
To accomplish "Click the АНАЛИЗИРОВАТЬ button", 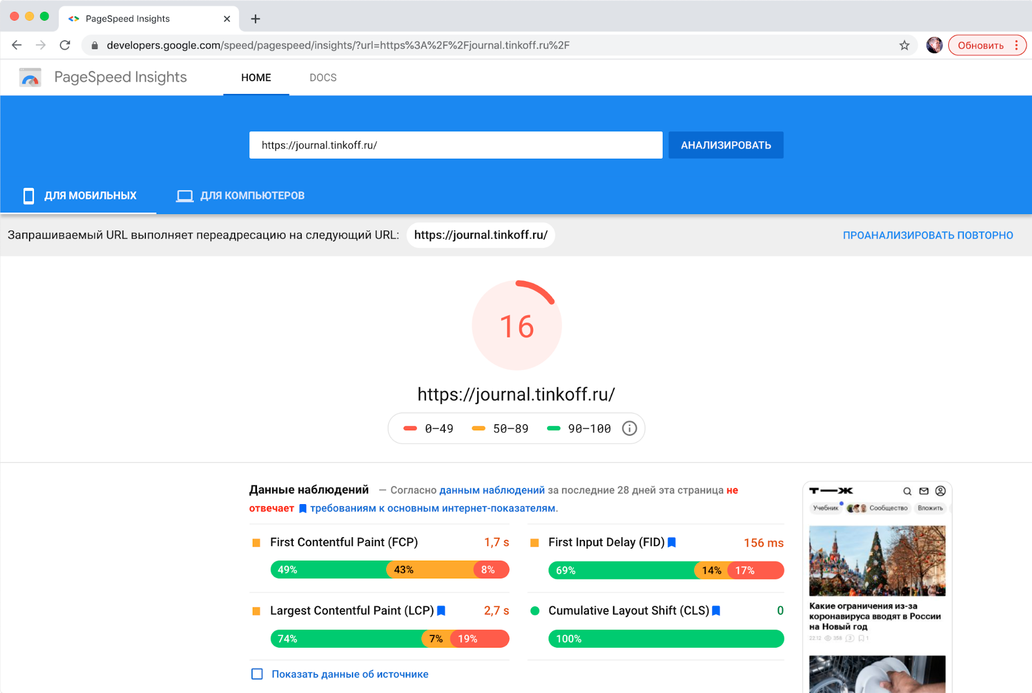I will [x=725, y=145].
